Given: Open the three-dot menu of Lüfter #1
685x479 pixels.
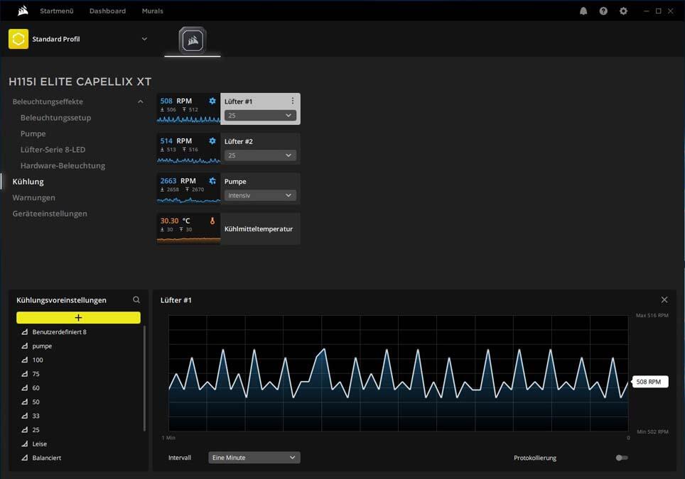Looking at the screenshot, I should click(292, 101).
